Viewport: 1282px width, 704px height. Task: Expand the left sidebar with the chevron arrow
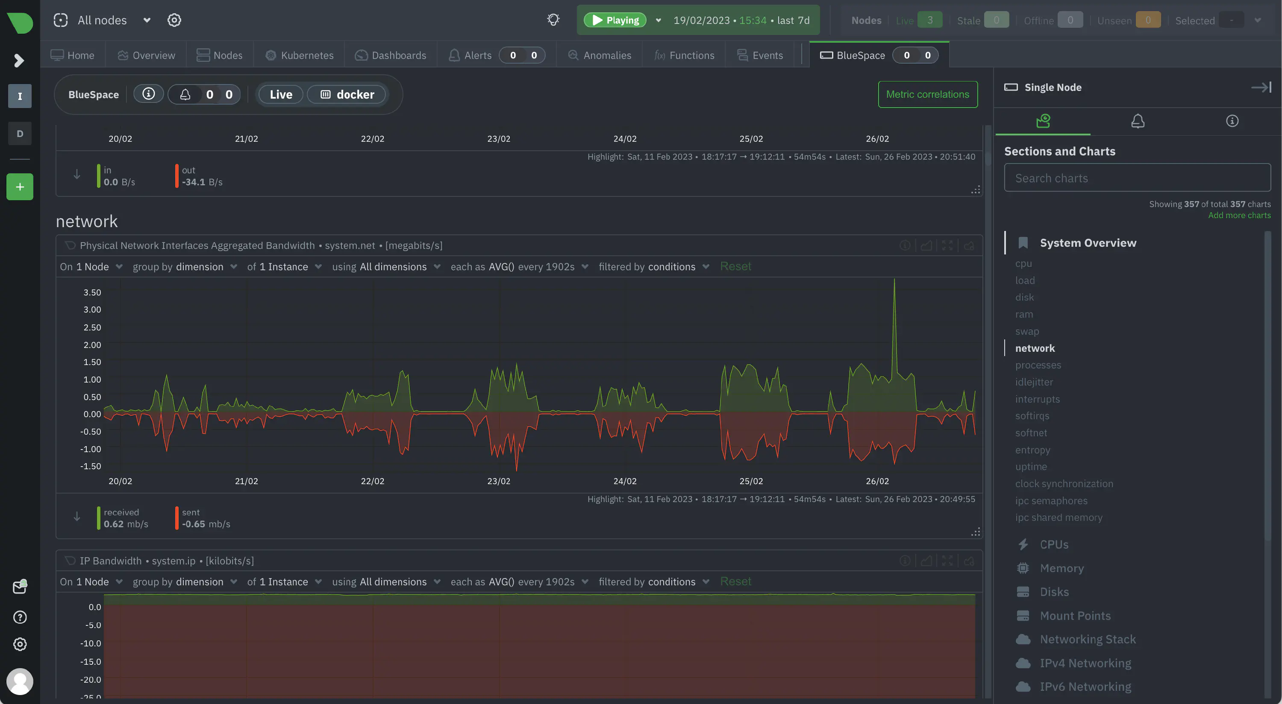[19, 61]
